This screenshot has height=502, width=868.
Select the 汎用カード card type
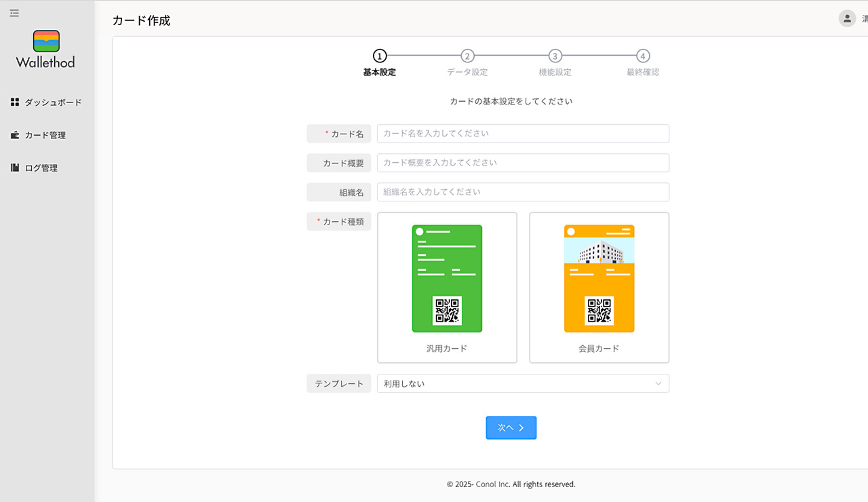pos(447,288)
